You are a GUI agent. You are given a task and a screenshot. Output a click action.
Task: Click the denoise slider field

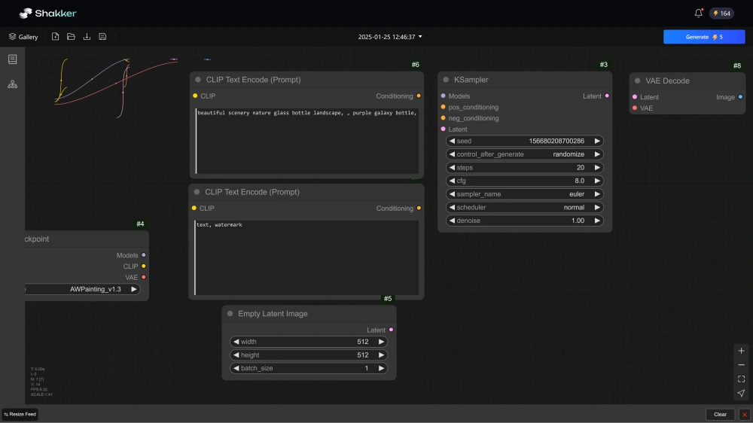524,221
